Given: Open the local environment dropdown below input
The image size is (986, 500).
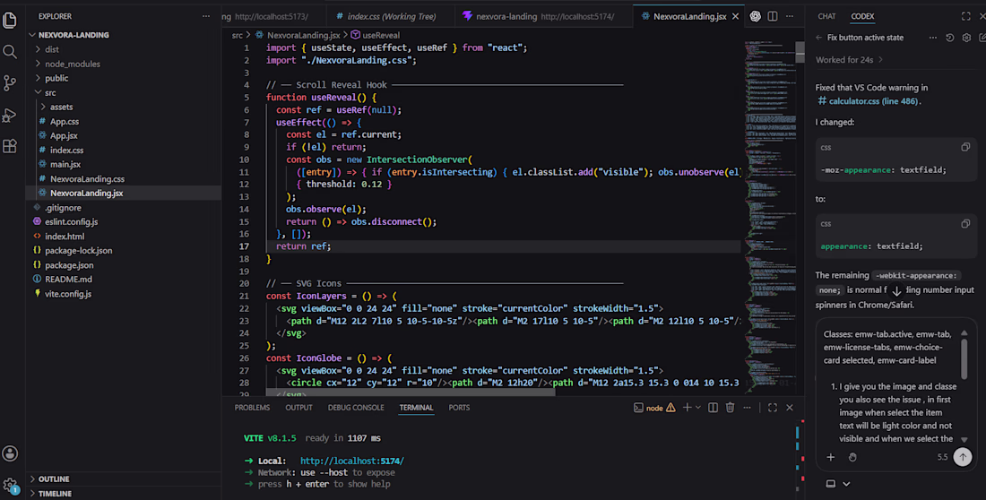Looking at the screenshot, I should pyautogui.click(x=837, y=484).
